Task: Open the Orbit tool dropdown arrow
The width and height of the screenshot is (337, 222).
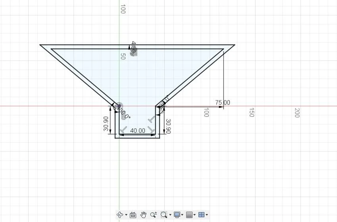Action: (126, 215)
